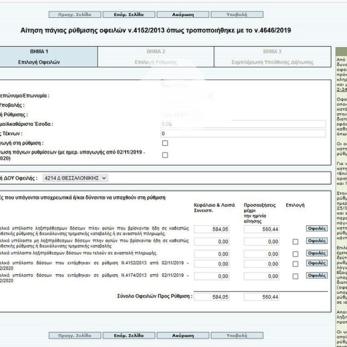Click the Τέκνων number input field
The height and width of the screenshot is (347, 347).
pos(243,134)
